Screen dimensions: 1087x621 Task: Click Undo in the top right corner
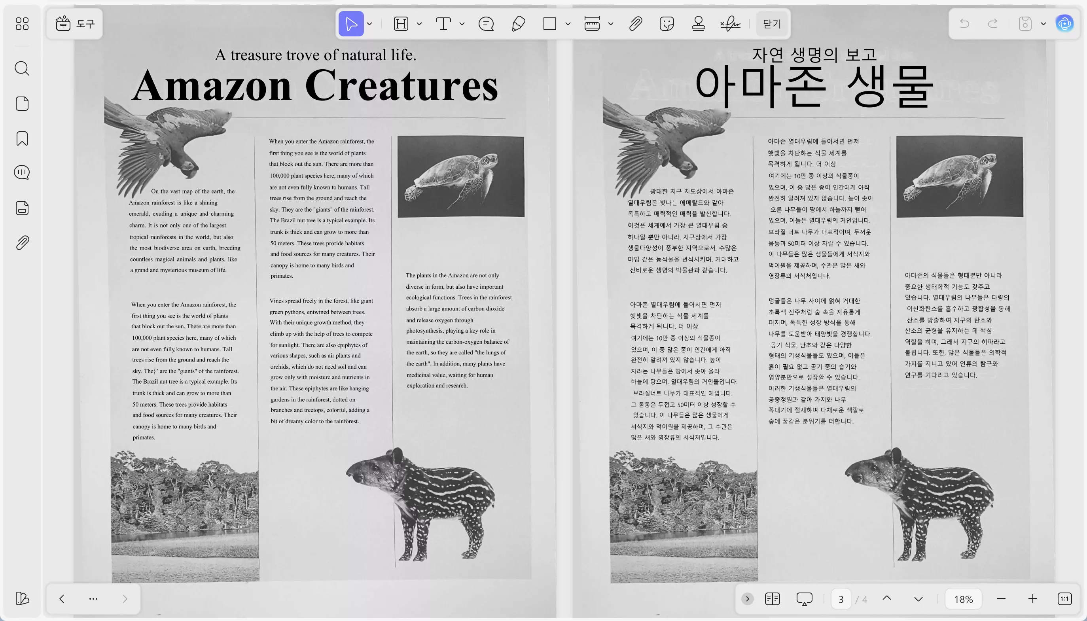(x=964, y=23)
